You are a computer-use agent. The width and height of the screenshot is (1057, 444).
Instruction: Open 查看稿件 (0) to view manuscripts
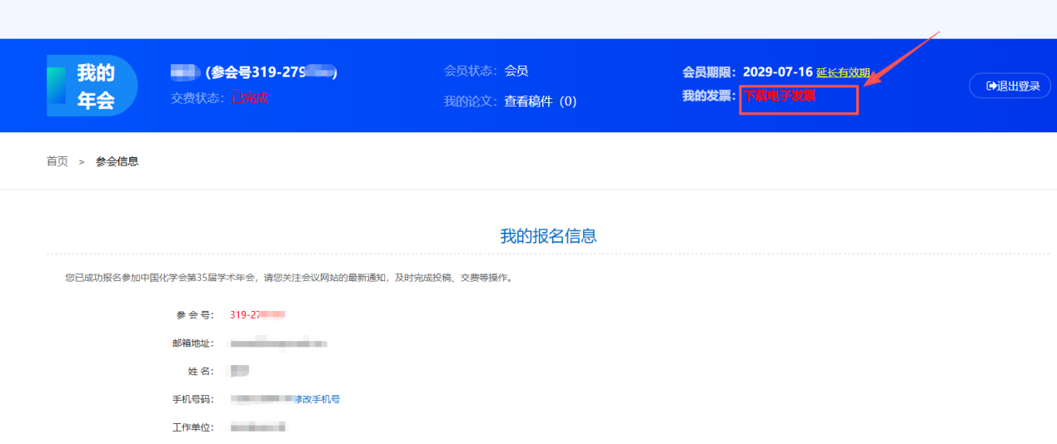(x=540, y=101)
